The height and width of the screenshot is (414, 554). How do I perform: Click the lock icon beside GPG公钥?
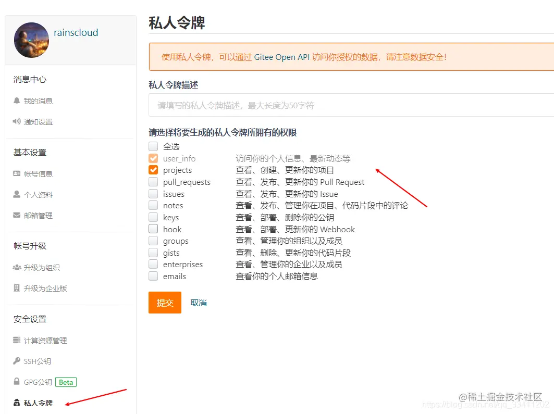point(17,382)
